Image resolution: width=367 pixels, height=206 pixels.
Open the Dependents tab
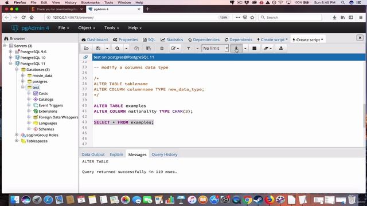[239, 39]
